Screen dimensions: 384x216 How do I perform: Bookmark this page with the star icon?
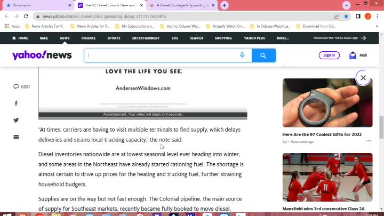pyautogui.click(x=346, y=17)
